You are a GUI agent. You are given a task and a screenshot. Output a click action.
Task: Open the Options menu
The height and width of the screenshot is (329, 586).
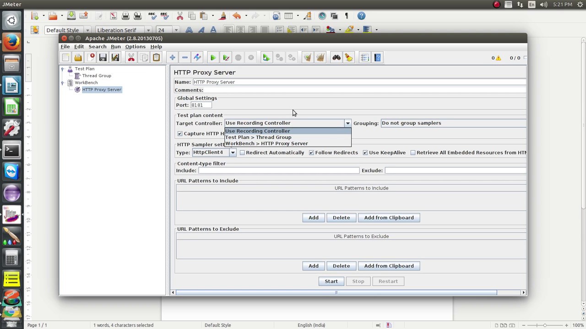pos(135,47)
